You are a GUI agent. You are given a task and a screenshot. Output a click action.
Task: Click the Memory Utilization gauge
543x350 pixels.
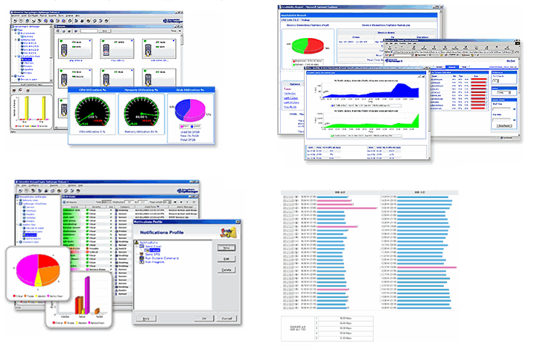pyautogui.click(x=142, y=113)
